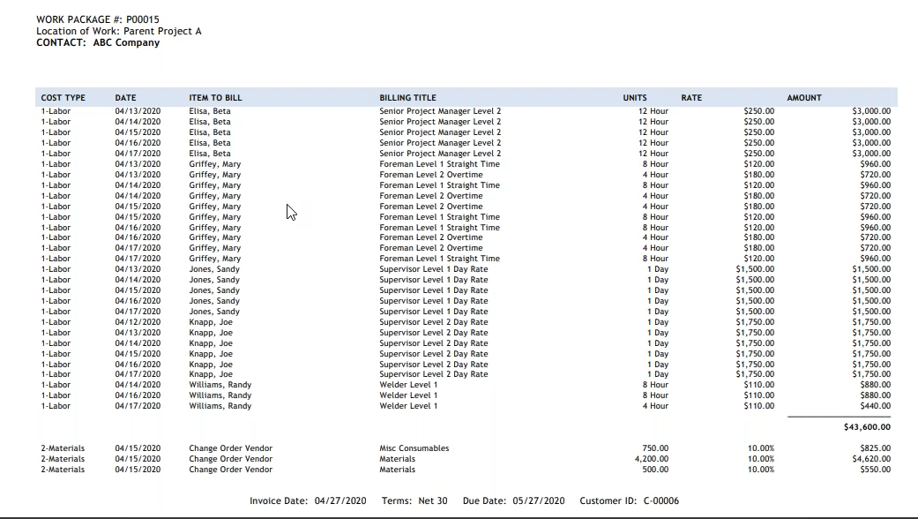Click the $825.00 materials amount
The image size is (918, 519).
coord(875,448)
